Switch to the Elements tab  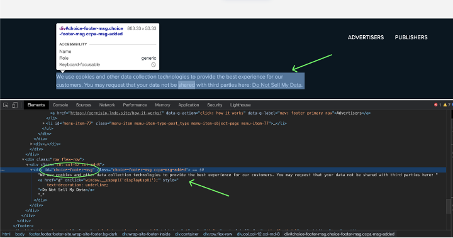[x=36, y=105]
